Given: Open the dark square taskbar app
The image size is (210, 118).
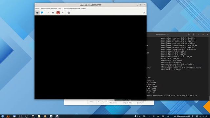Looking at the screenshot, I should (x=20, y=116).
